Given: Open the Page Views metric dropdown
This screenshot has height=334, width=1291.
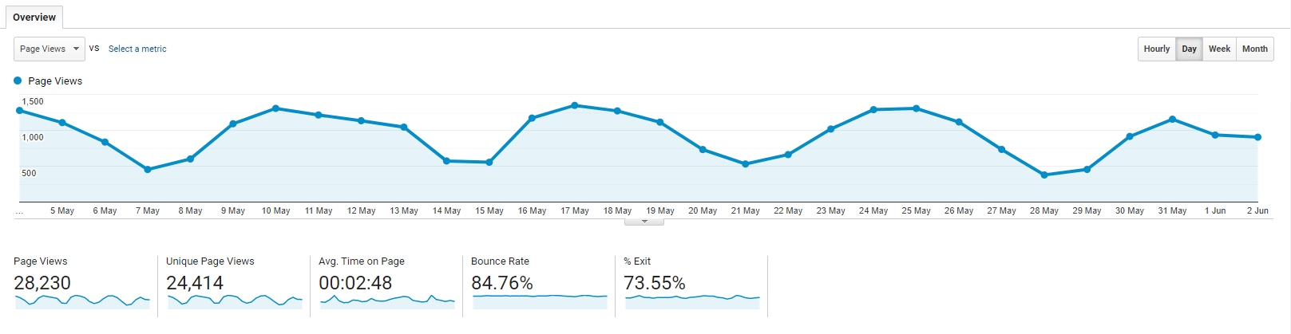Looking at the screenshot, I should point(49,49).
